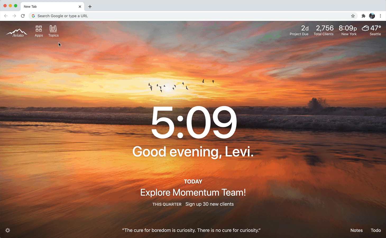Open the Todo panel

tap(376, 230)
